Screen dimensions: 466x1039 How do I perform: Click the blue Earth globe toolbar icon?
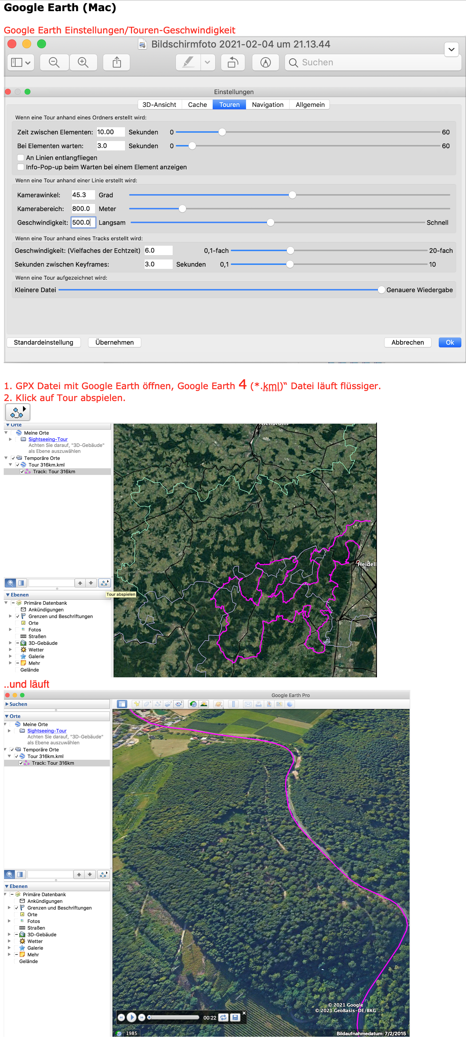click(x=290, y=704)
